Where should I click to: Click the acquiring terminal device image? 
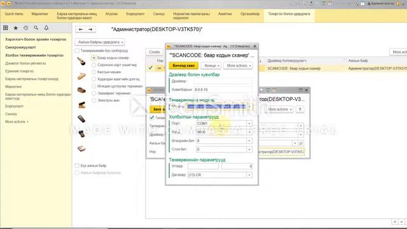[x=81, y=134]
